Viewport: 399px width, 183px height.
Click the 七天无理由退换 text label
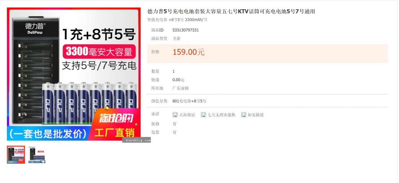pos(221,115)
